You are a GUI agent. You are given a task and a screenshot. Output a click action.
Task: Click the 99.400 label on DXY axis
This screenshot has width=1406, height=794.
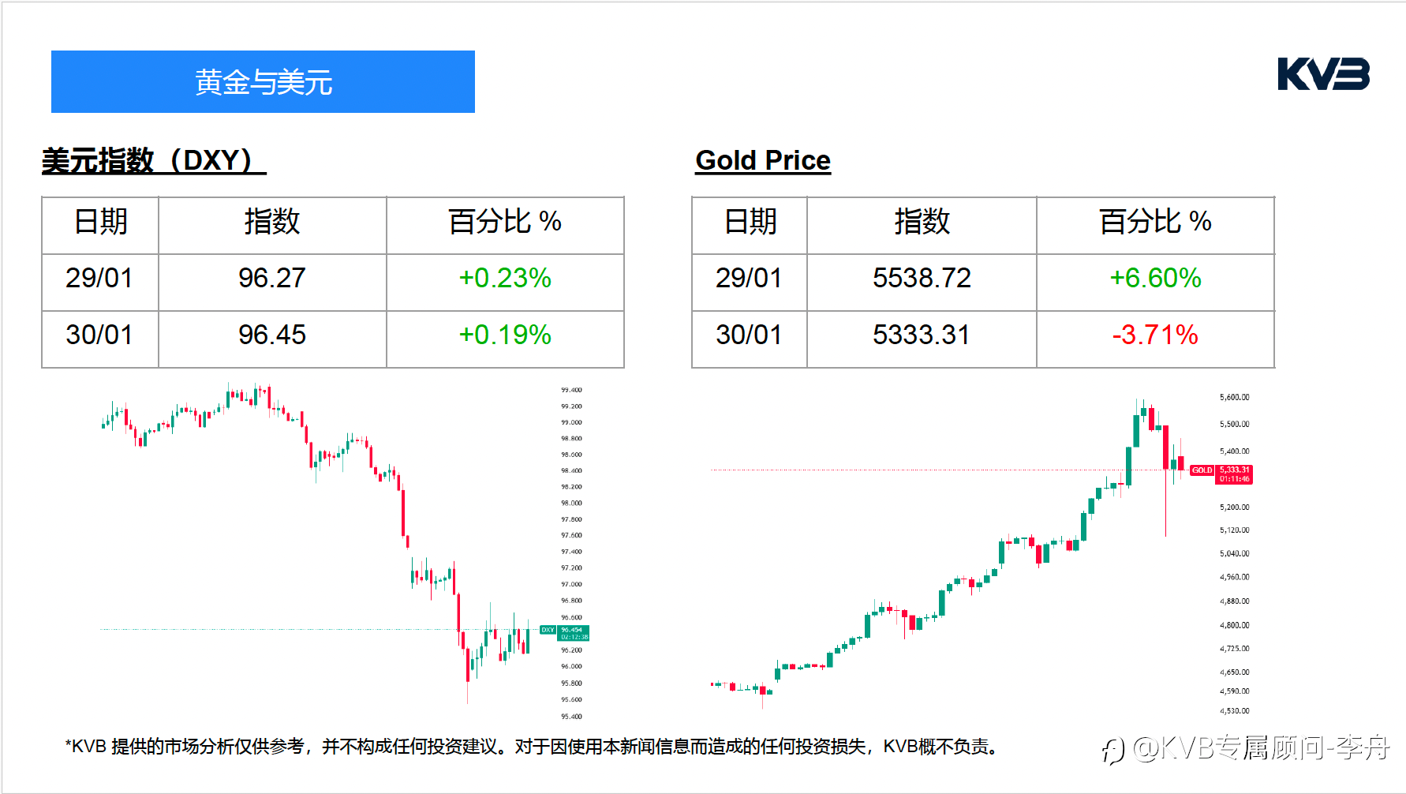point(571,390)
